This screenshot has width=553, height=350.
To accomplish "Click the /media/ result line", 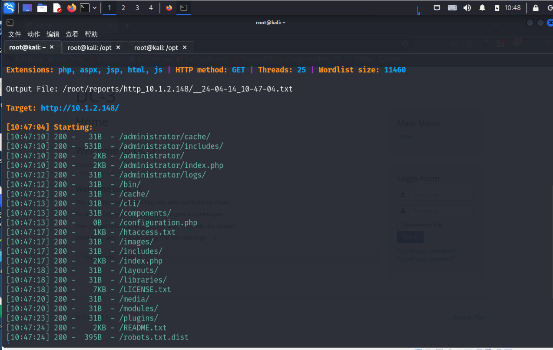I will coord(134,299).
